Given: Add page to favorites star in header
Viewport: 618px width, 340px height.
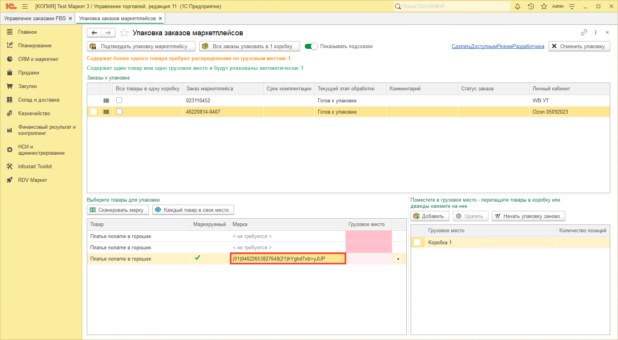Looking at the screenshot, I should click(x=544, y=6).
